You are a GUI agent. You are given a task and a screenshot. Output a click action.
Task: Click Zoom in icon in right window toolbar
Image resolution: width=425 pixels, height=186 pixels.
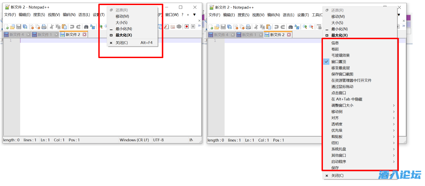click(305, 27)
